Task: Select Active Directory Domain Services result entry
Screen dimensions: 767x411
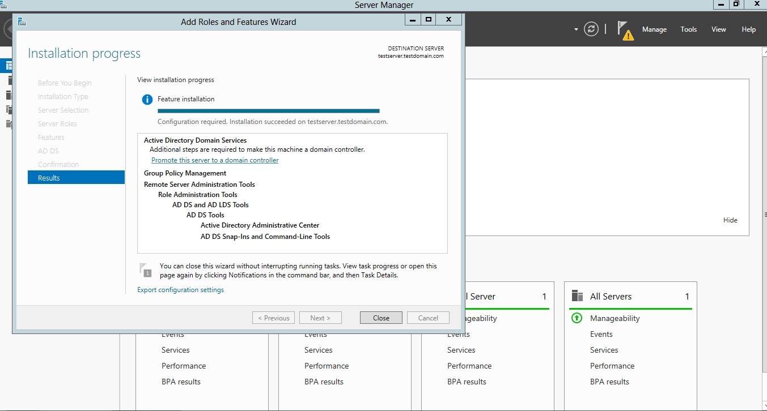Action: coord(195,140)
